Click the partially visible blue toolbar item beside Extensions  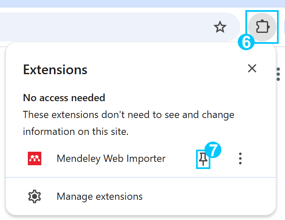click(x=284, y=27)
